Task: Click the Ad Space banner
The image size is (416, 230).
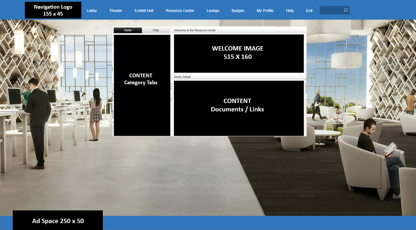Action: tap(58, 220)
